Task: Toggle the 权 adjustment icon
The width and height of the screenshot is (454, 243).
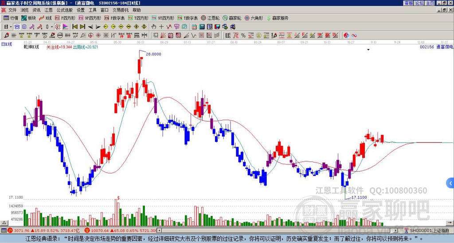Action: tap(58, 27)
